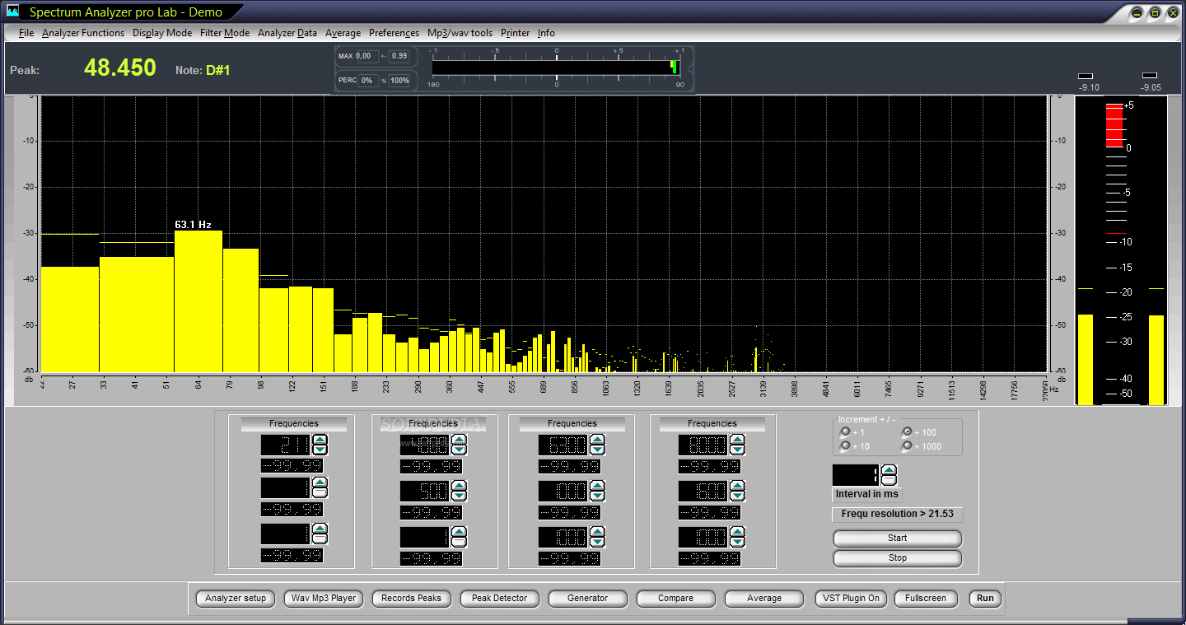Click the 500 frequency display field
This screenshot has height=625, width=1186.
pyautogui.click(x=425, y=492)
